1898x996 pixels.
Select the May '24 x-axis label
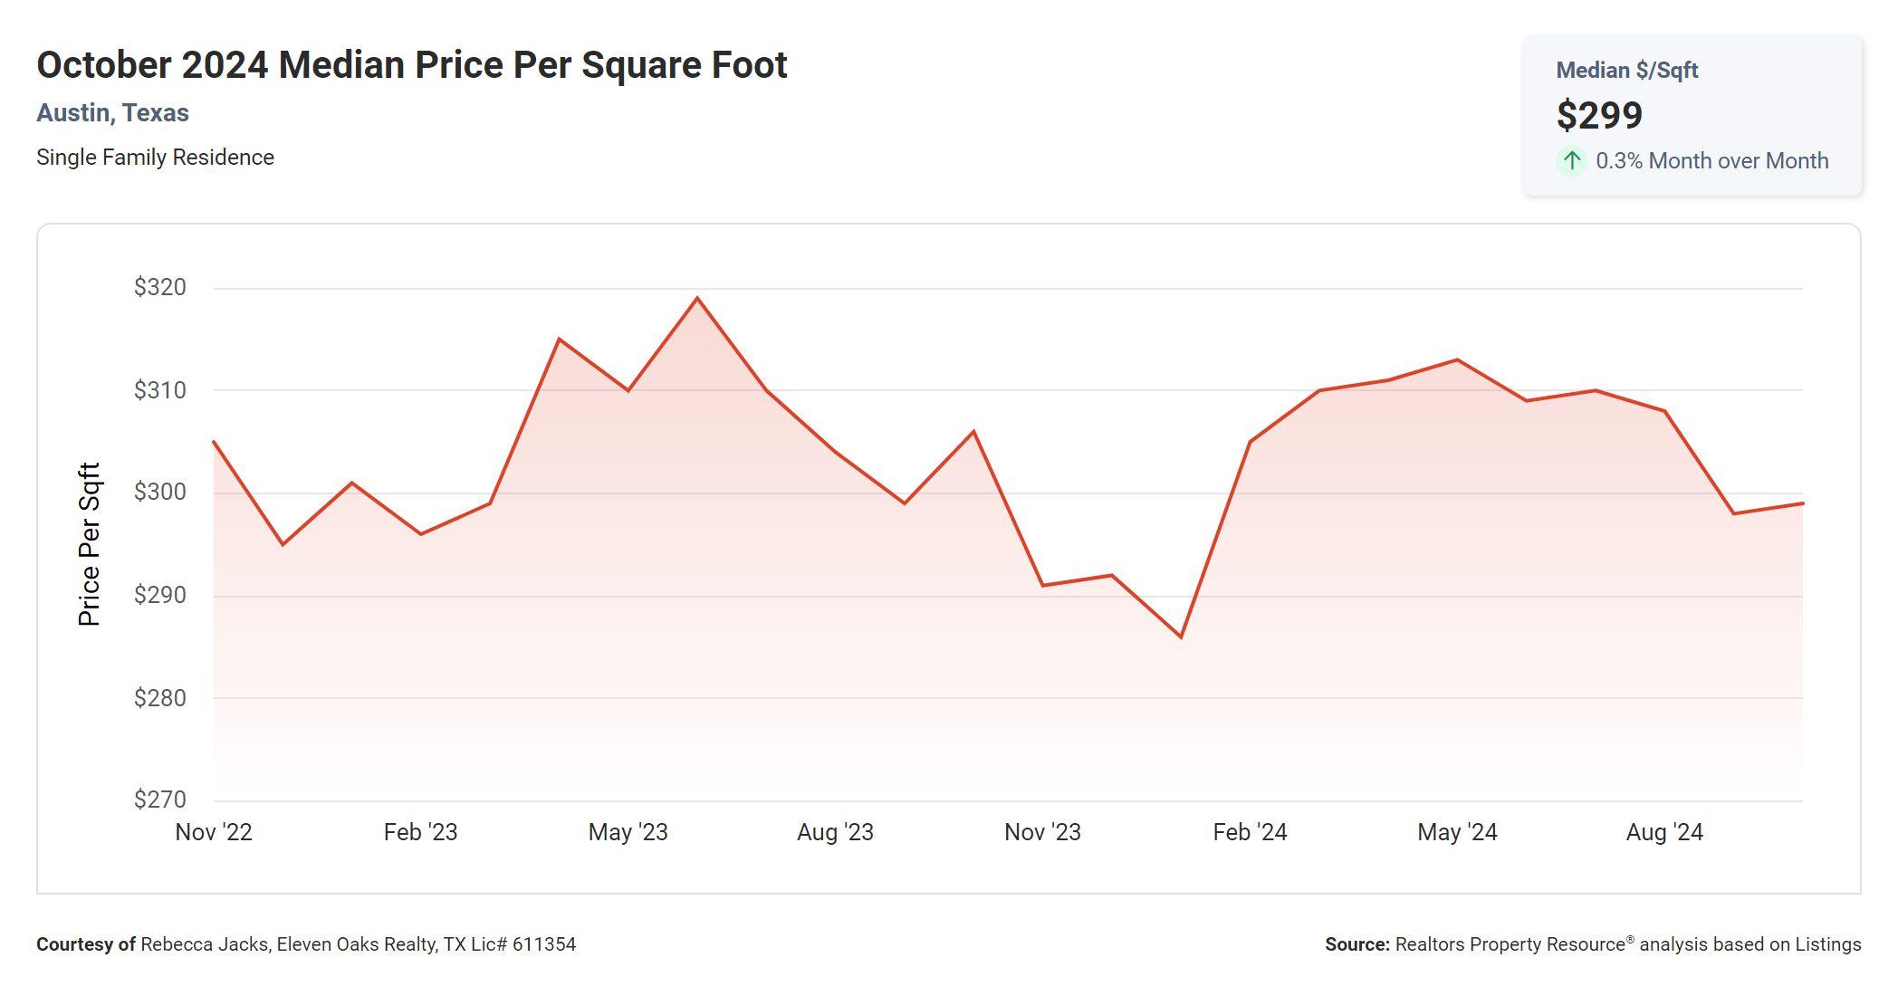(1457, 832)
